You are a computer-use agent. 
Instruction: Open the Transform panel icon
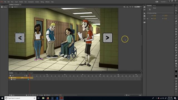click(x=145, y=19)
